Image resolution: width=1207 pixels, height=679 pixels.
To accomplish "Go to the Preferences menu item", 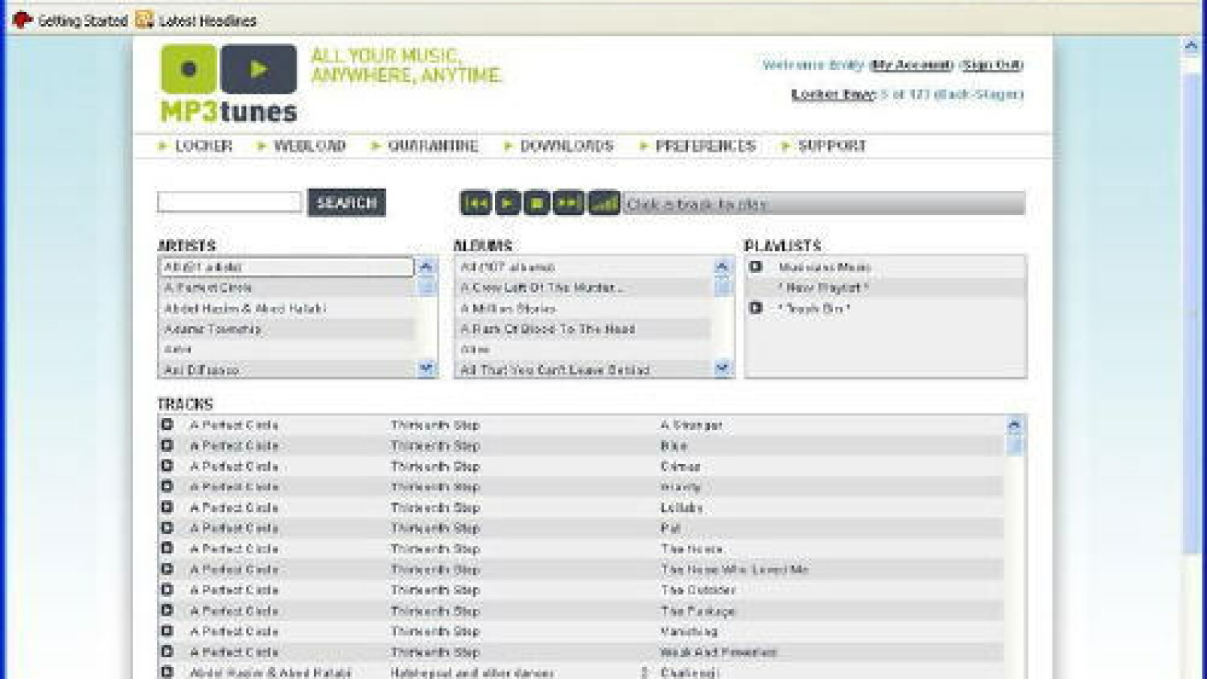I will point(705,146).
